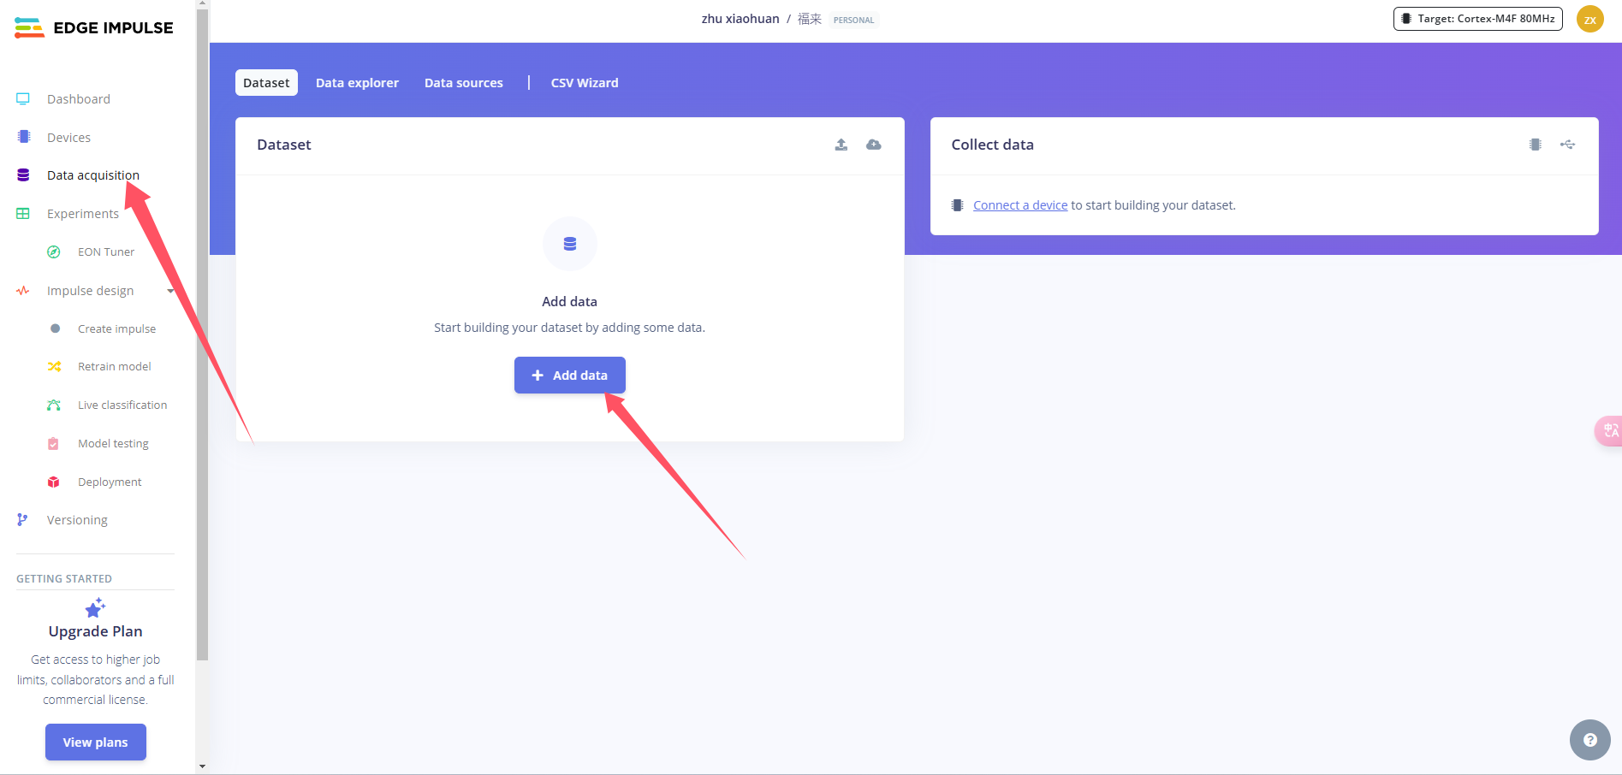Screen dimensions: 1622x775
Task: Follow the Connect a device link
Action: tap(1019, 205)
